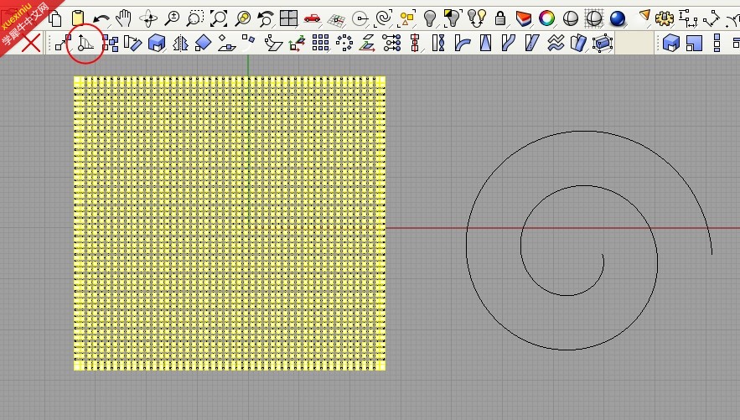Open the Cage Edit tool

(603, 44)
